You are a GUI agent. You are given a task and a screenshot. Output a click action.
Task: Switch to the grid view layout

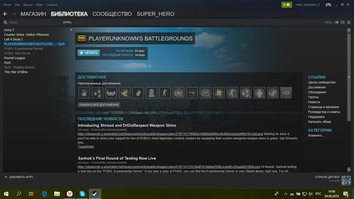tap(348, 22)
